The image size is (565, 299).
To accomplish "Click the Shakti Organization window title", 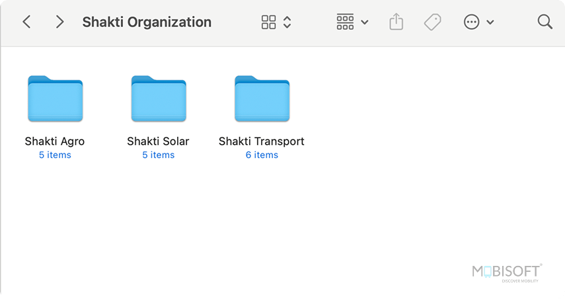I will pos(147,22).
